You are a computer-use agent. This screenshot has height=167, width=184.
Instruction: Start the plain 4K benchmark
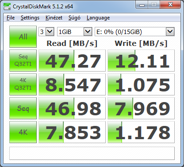[23, 132]
